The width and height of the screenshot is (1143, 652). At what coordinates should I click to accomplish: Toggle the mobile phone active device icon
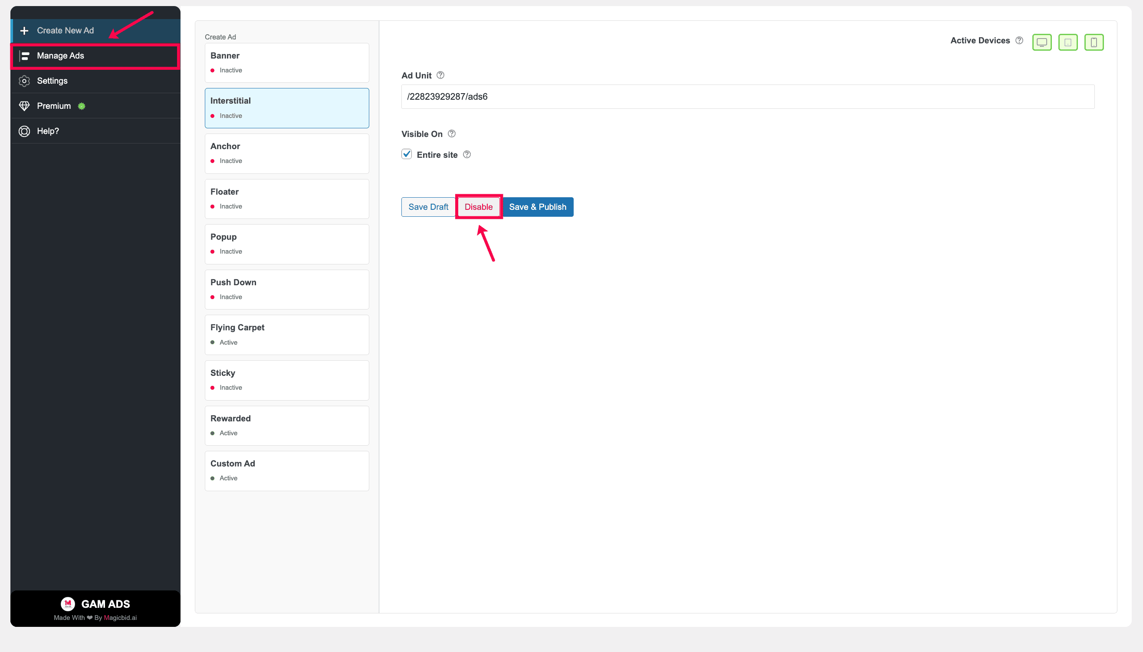coord(1094,42)
